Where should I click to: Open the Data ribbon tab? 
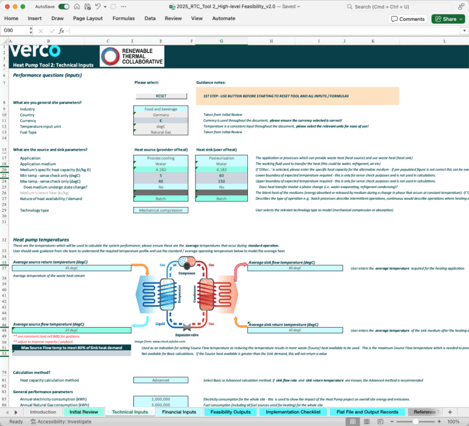(150, 18)
